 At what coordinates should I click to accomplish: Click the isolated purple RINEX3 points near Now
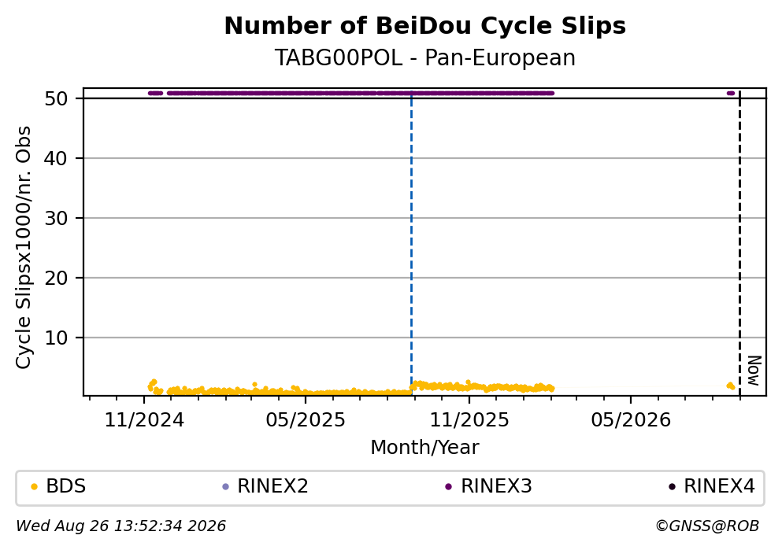(731, 93)
